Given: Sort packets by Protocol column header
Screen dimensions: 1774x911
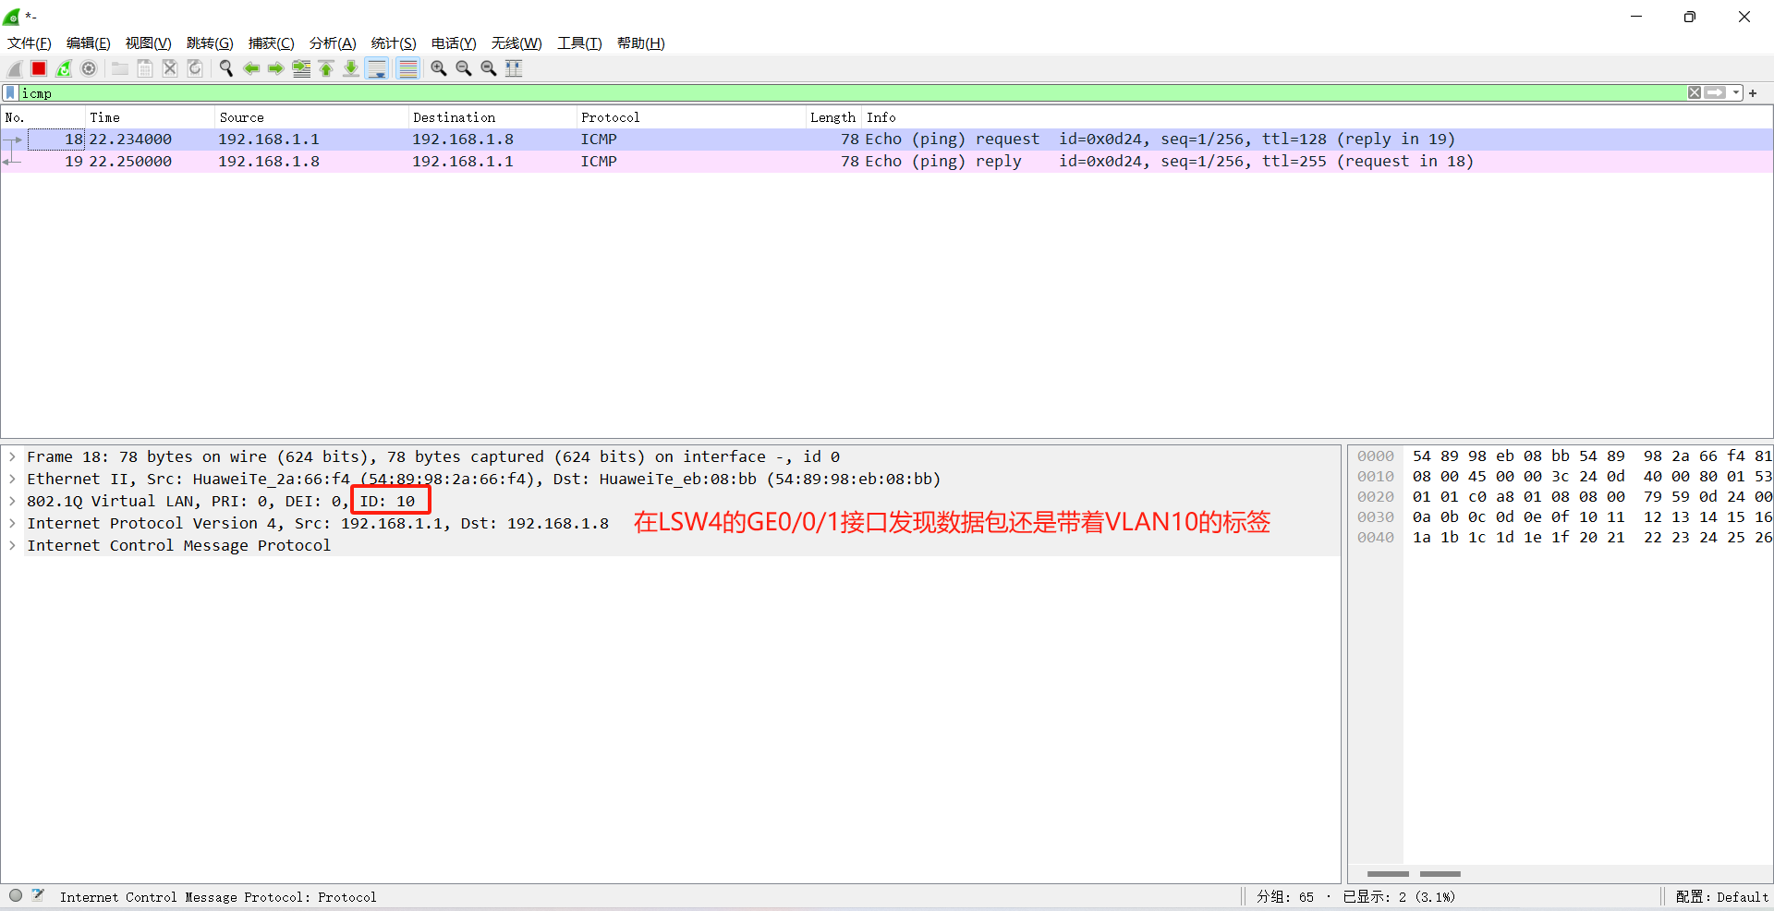Looking at the screenshot, I should [x=692, y=117].
